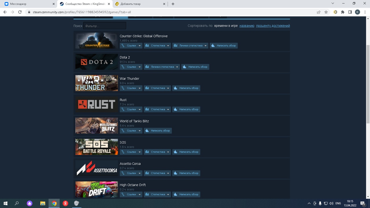
Task: Open Dota 2 Ссылки dropdown
Action: click(131, 67)
